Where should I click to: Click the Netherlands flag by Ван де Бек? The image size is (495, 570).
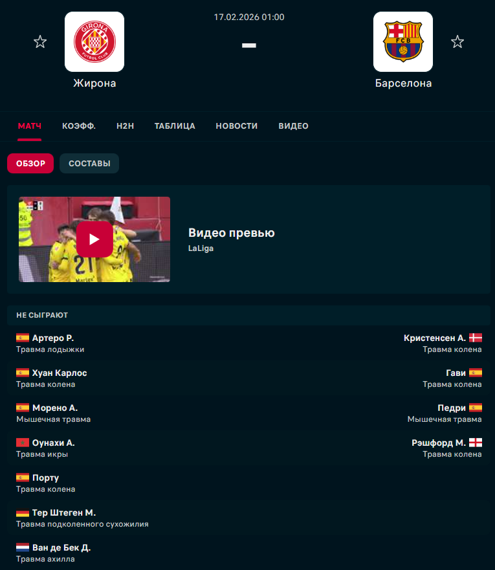point(23,547)
